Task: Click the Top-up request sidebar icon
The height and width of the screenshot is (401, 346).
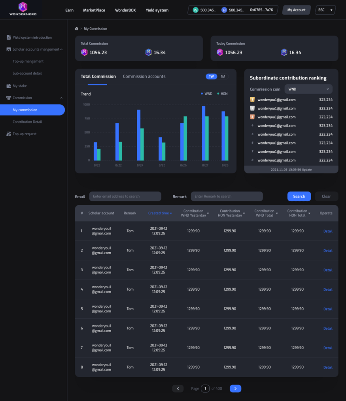Action: click(x=9, y=134)
